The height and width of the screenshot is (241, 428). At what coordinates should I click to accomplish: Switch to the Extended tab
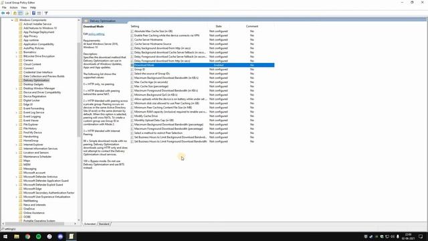point(90,224)
